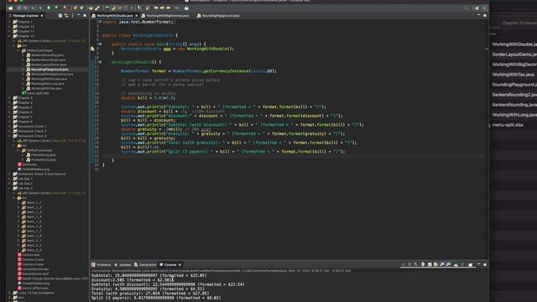
Task: Click the Debug icon in main toolbar
Action: point(41,8)
